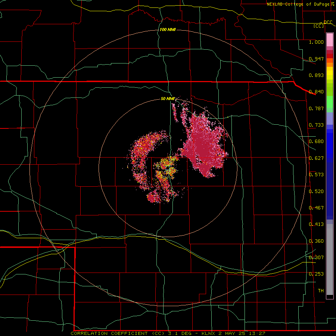Click the 0.680 scale value
The width and height of the screenshot is (336, 336).
(x=316, y=141)
